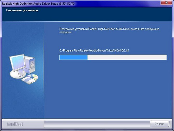Click the CD disc icon in the illustration
174x131 pixels.
(x=33, y=77)
